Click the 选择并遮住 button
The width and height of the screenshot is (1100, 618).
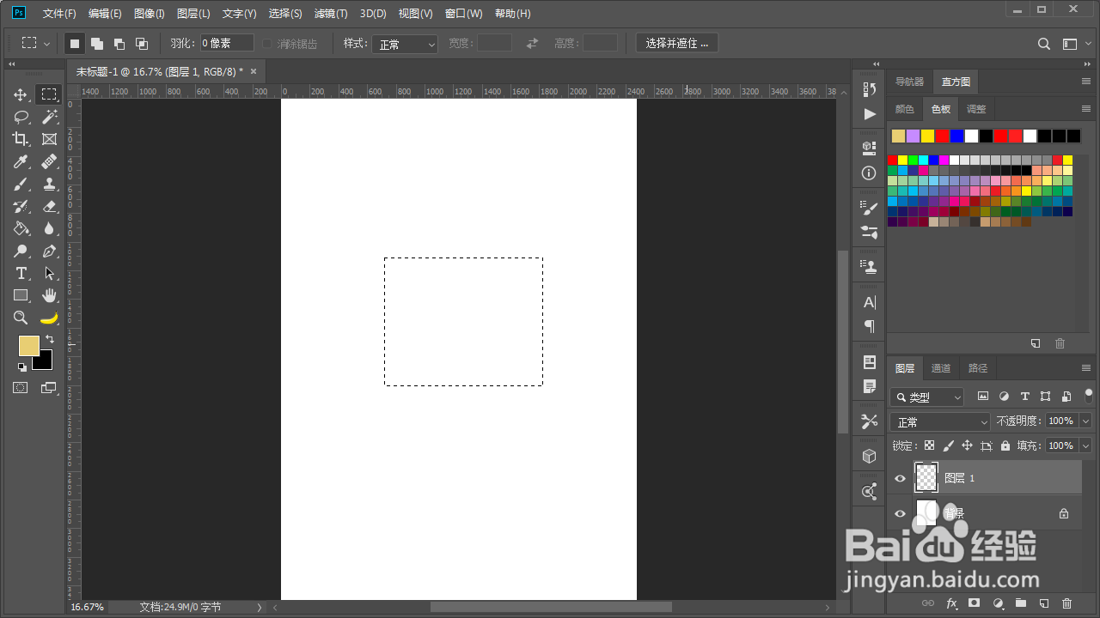tap(677, 43)
